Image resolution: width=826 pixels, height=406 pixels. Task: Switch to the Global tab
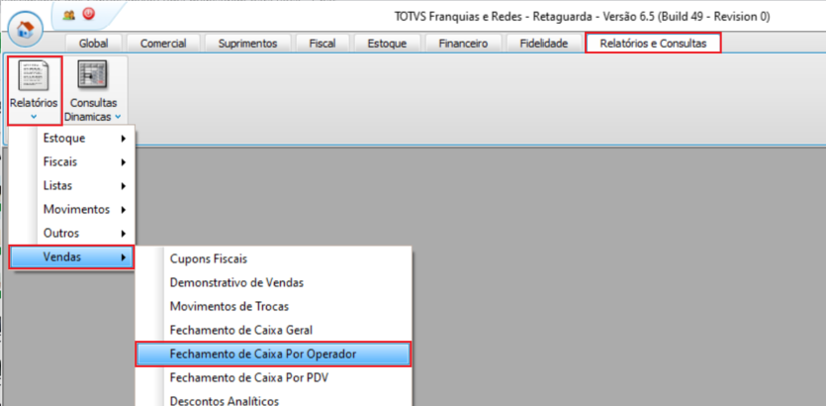coord(93,44)
